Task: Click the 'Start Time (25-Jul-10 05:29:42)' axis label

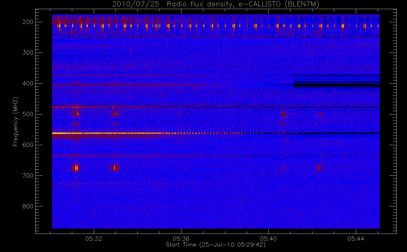Action: (216, 245)
